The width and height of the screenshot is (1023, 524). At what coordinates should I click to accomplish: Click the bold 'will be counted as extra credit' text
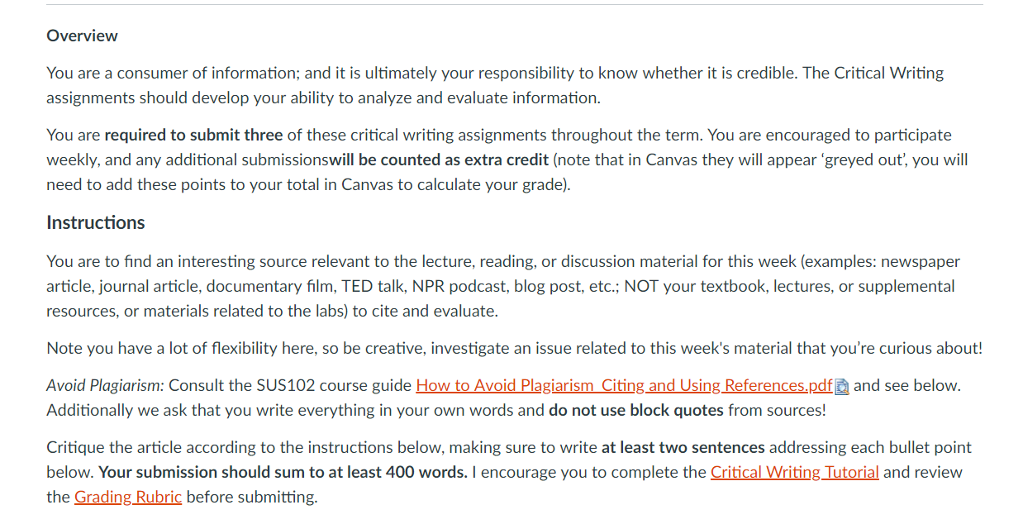pos(440,160)
